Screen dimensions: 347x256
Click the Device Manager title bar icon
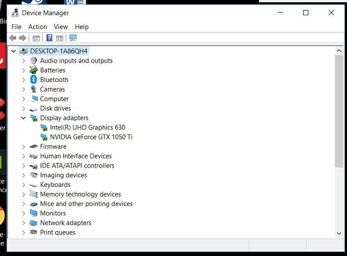tap(15, 13)
